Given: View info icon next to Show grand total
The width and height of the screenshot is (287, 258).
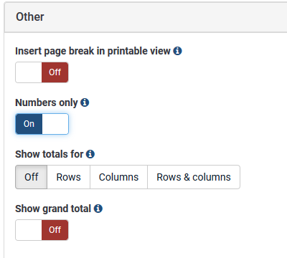Looking at the screenshot, I should tap(98, 209).
